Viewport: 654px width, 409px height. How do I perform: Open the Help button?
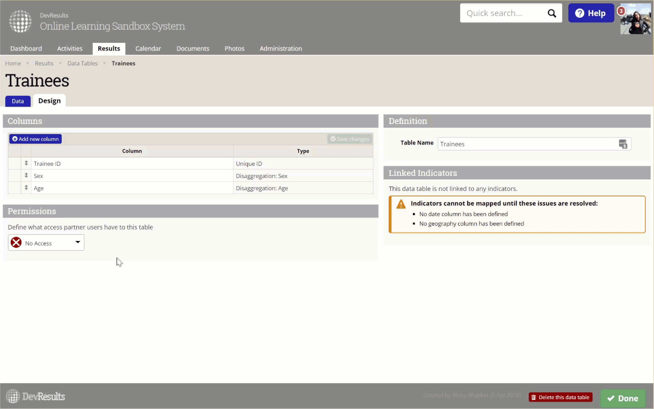coord(591,13)
